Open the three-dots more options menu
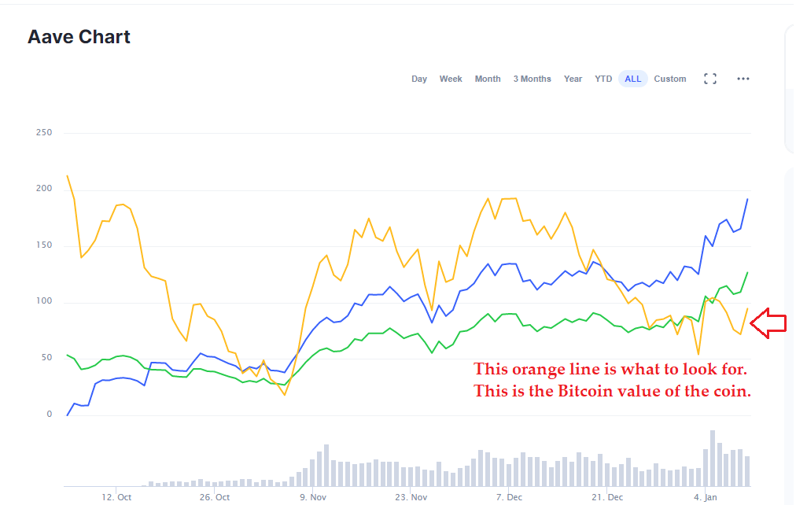 tap(743, 79)
